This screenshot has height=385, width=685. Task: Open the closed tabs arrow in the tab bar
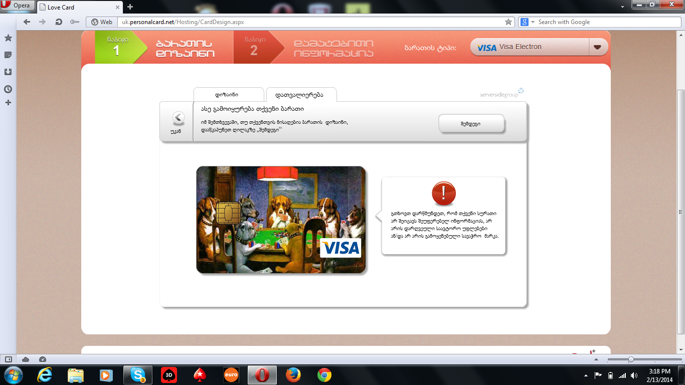622,7
